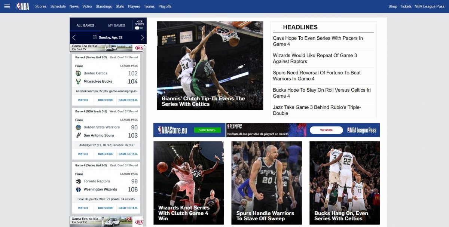Screen dimensions: 449x227
Task: Click Beal: 31 points summary text
Action: pos(106,199)
